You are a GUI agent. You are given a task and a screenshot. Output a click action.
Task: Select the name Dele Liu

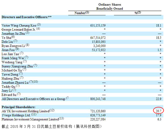tap(7, 42)
